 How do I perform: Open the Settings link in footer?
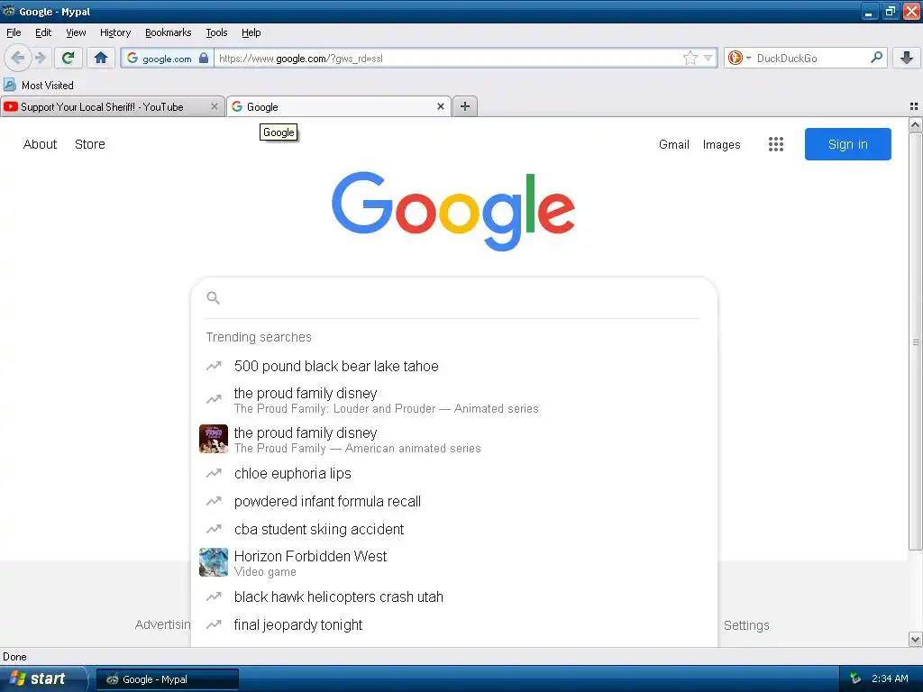pyautogui.click(x=746, y=625)
